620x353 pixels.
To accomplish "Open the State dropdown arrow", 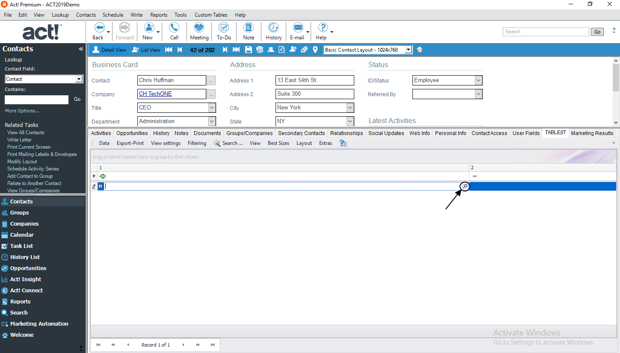I will (350, 121).
